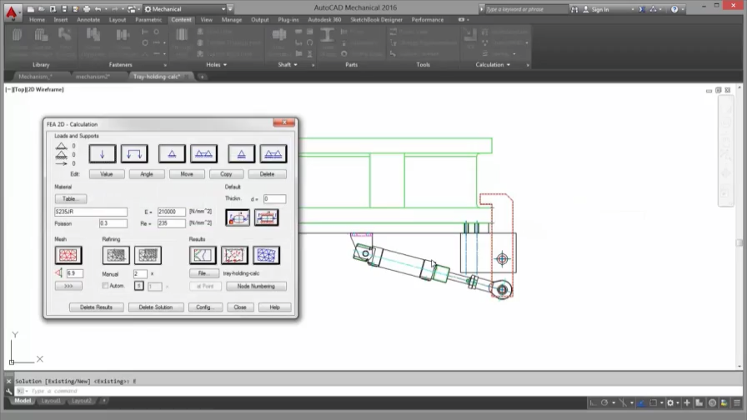This screenshot has height=420, width=747.
Task: Expand the Calculation panel dropdown
Action: click(509, 65)
